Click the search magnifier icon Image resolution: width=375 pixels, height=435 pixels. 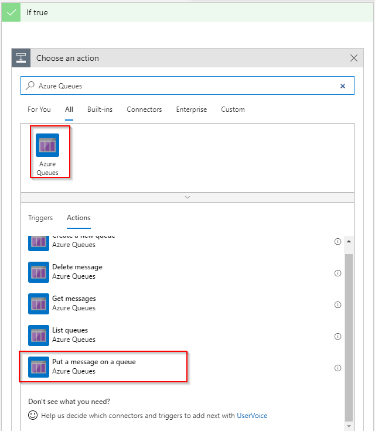coord(30,85)
